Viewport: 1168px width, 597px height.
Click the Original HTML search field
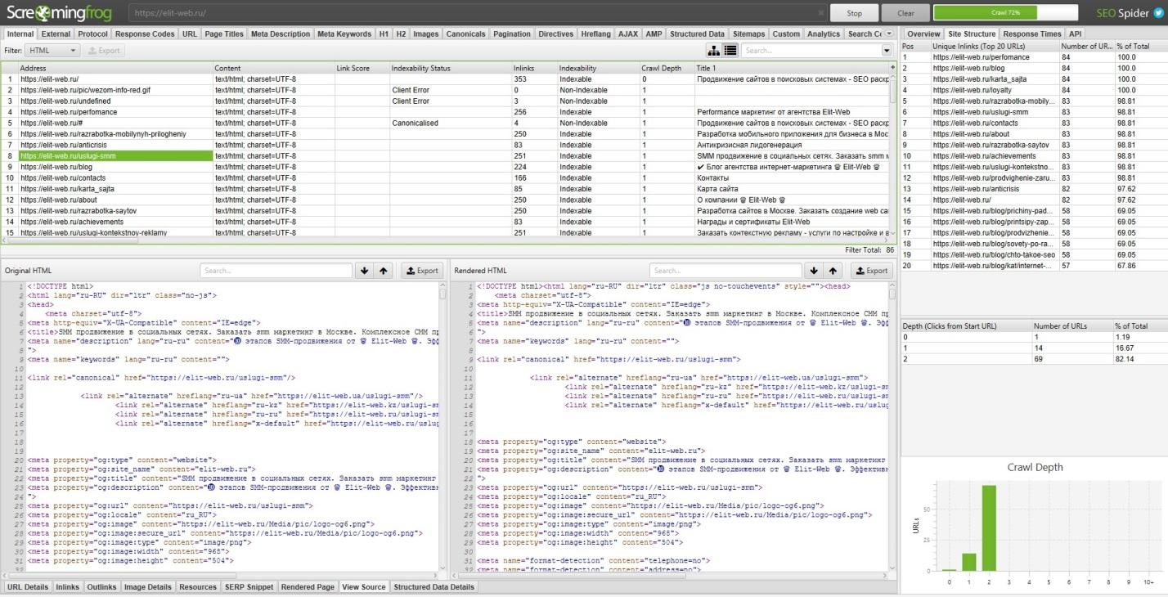[276, 271]
